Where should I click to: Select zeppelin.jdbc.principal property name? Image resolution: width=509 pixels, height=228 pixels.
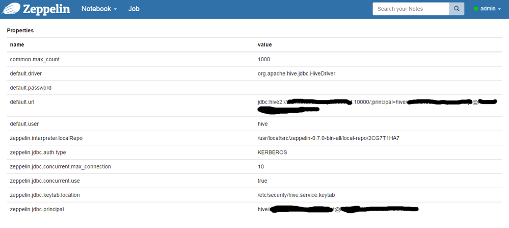(37, 210)
